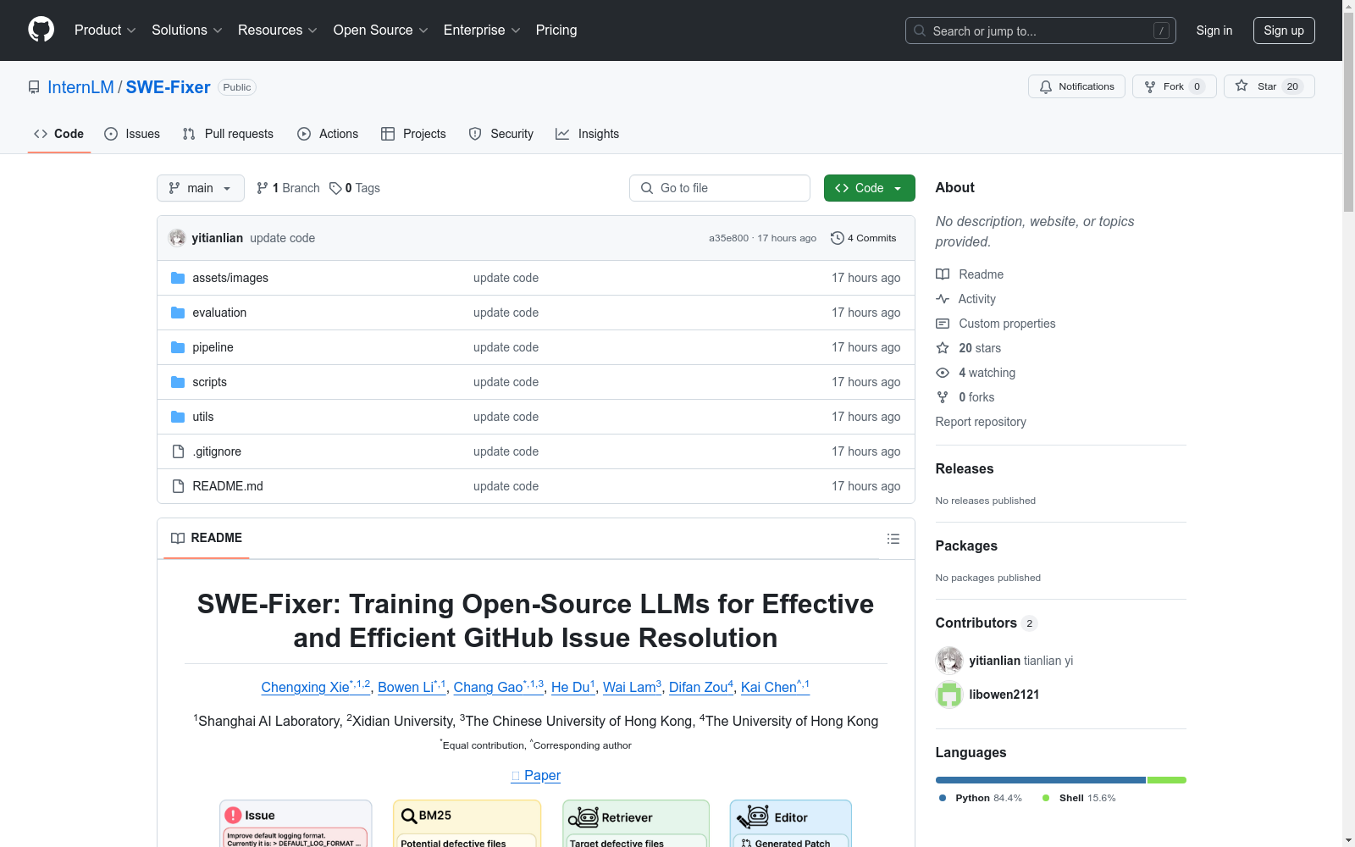The image size is (1355, 847).
Task: Click the star icon to star repository
Action: (1242, 86)
